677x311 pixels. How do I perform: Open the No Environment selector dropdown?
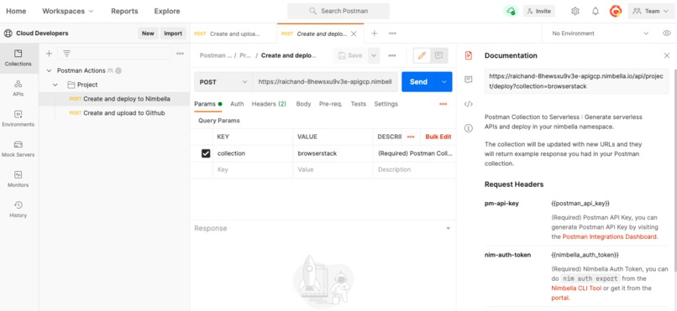(x=601, y=34)
